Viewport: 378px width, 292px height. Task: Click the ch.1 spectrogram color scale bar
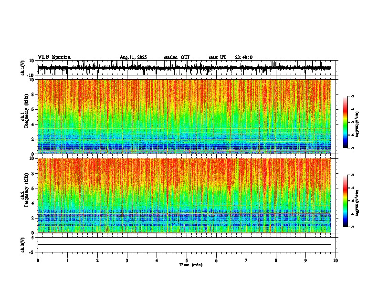click(x=346, y=122)
